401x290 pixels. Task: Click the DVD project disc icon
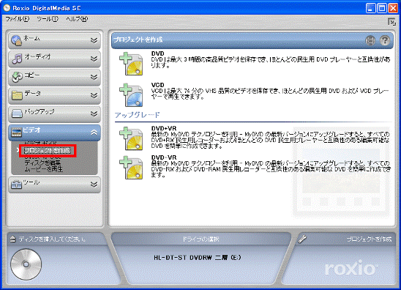tap(131, 64)
